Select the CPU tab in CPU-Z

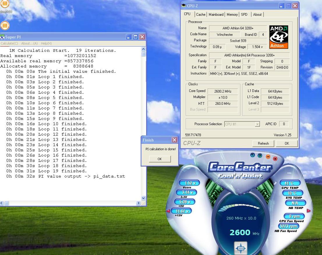pyautogui.click(x=187, y=14)
